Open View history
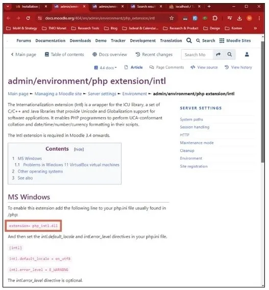The image size is (269, 290). [238, 68]
